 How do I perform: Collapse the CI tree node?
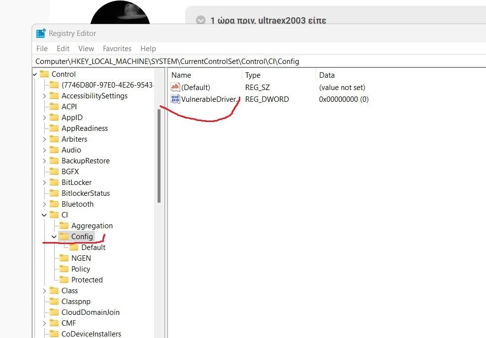coord(44,215)
